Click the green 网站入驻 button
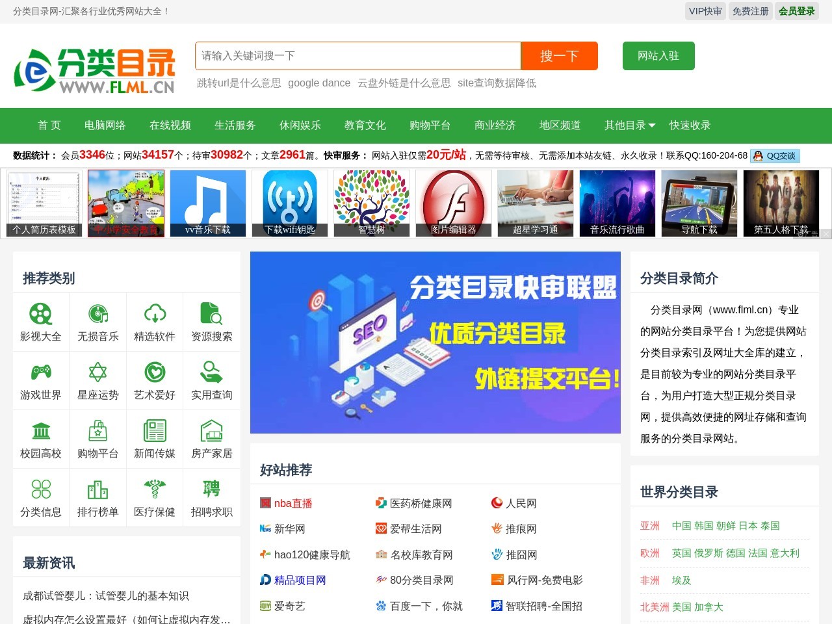This screenshot has height=624, width=832. [658, 56]
